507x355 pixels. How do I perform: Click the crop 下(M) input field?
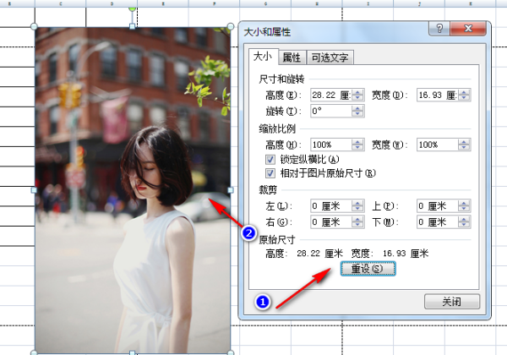[x=437, y=222]
